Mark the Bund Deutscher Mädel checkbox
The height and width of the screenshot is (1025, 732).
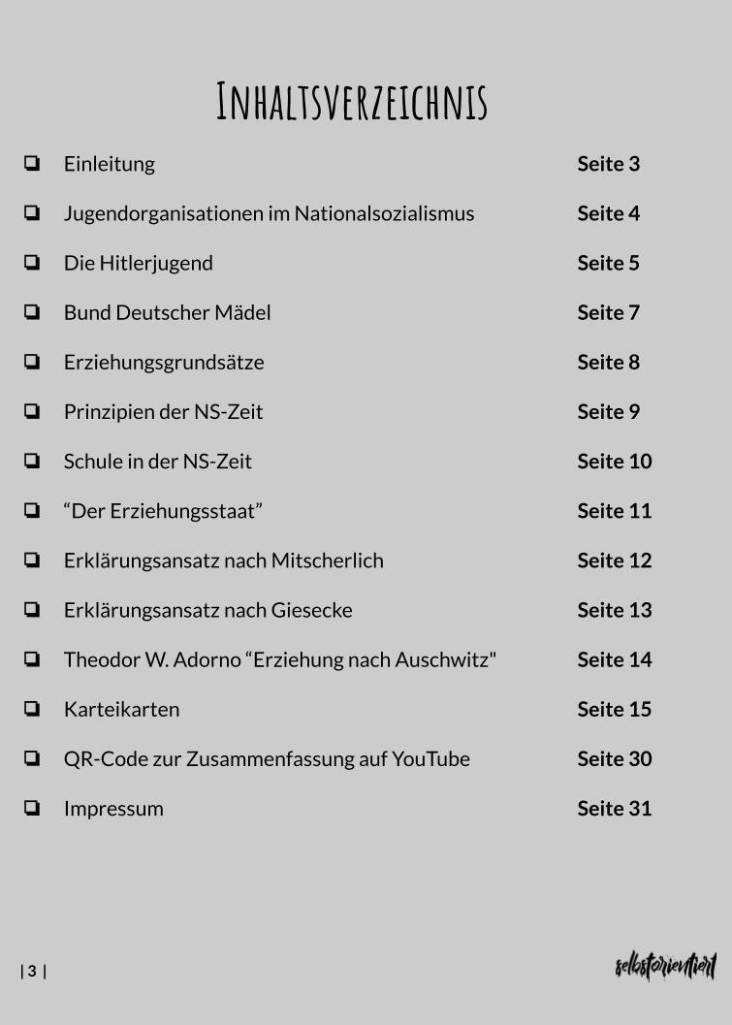click(32, 311)
